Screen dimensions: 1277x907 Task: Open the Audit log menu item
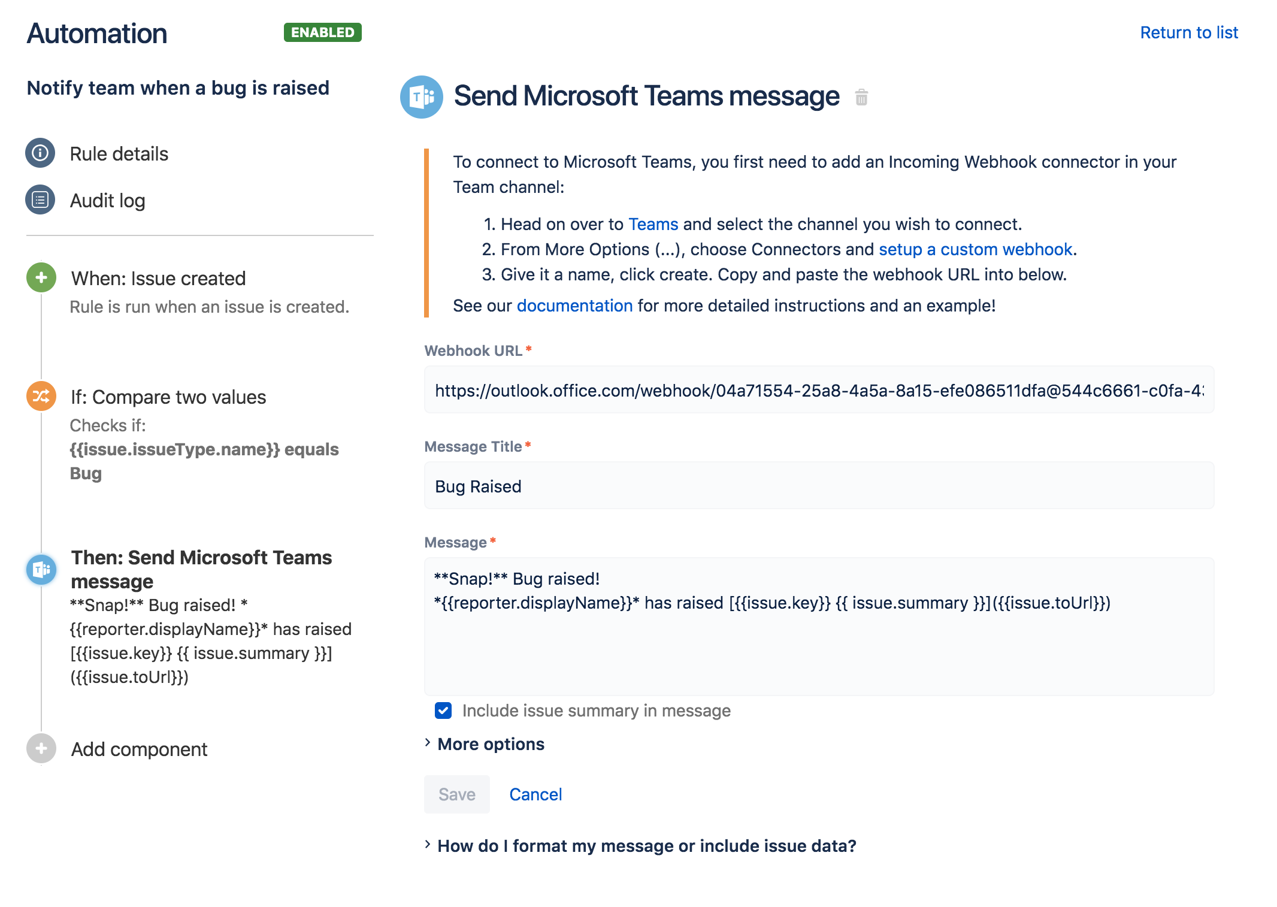point(107,201)
